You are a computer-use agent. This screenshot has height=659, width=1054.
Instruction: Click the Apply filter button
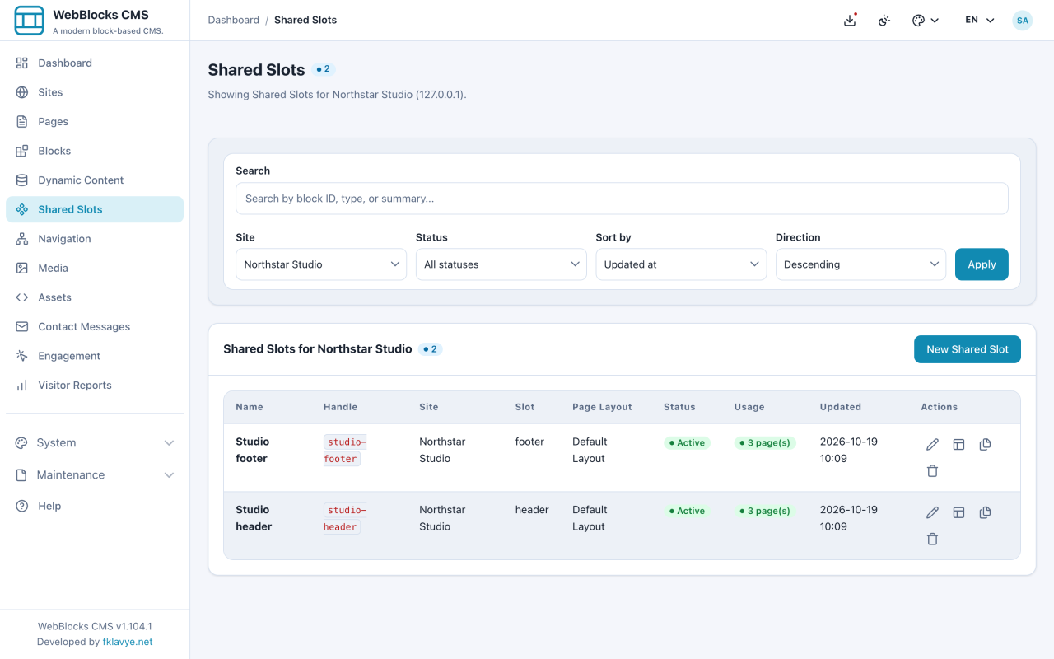pos(982,264)
